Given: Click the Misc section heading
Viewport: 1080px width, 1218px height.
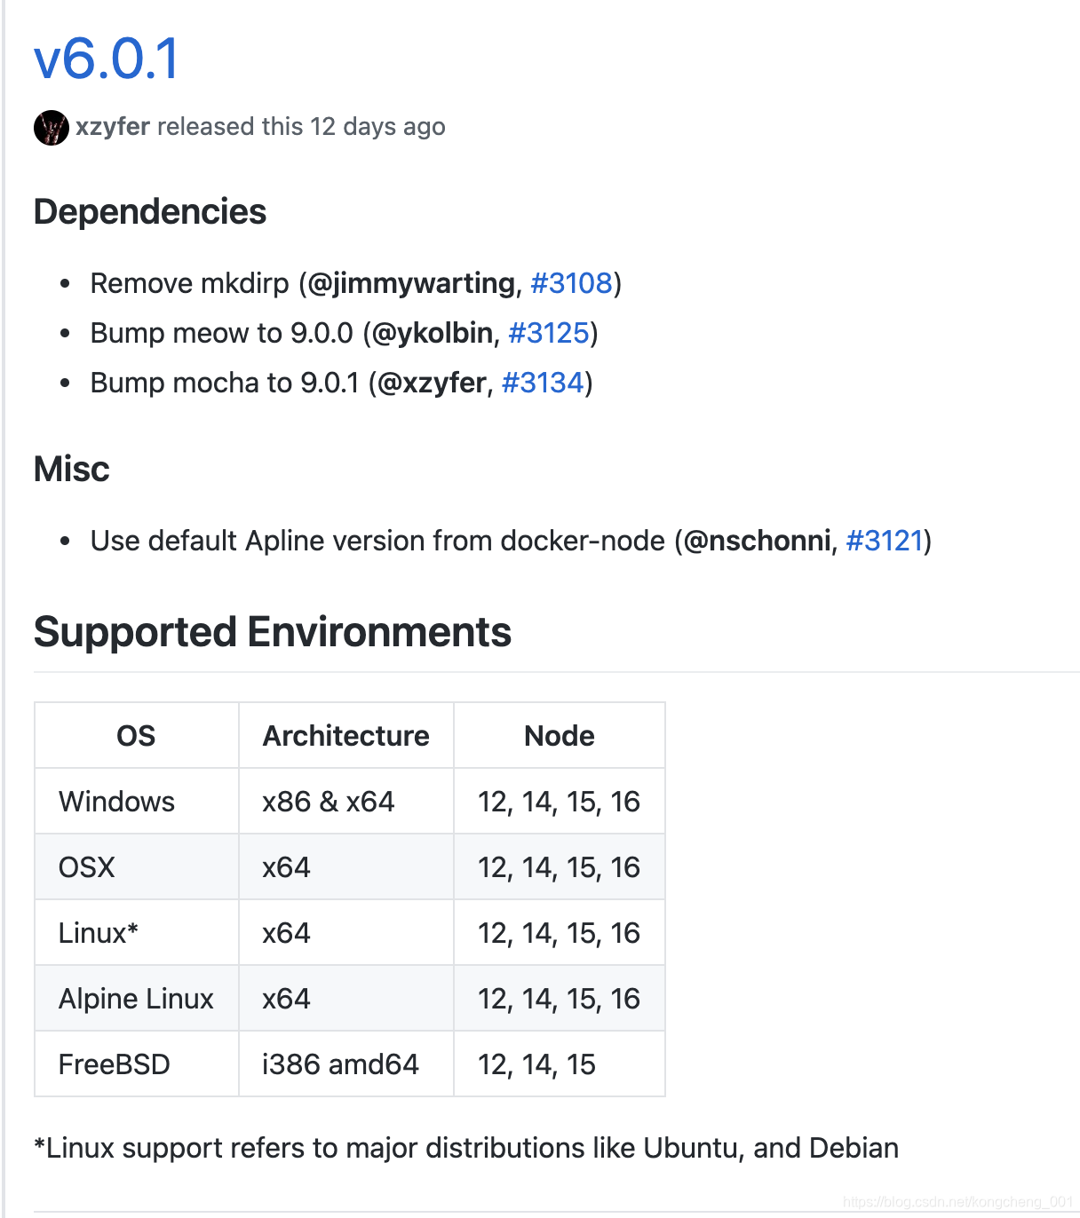Looking at the screenshot, I should pyautogui.click(x=72, y=469).
